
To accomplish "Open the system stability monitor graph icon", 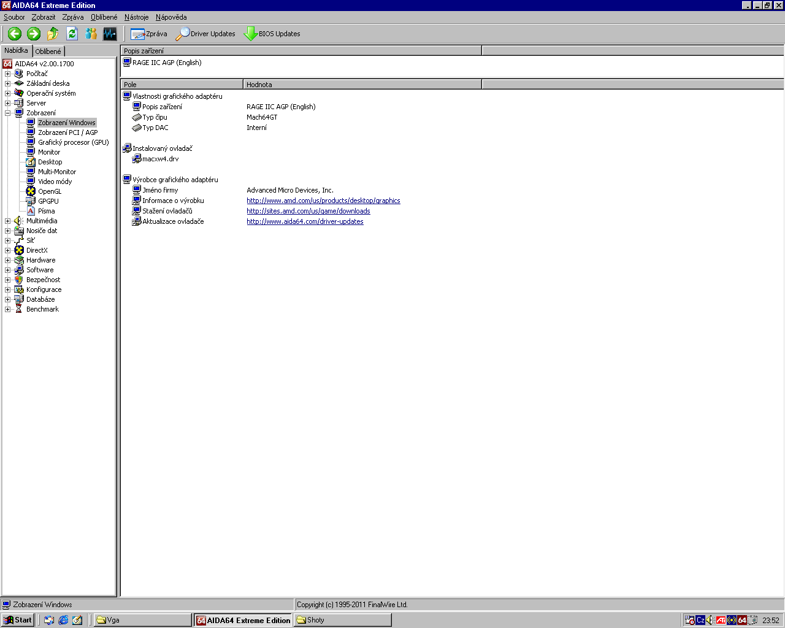I will 110,34.
